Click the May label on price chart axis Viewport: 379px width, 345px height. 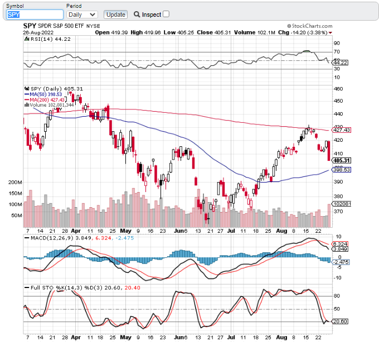tap(126, 231)
